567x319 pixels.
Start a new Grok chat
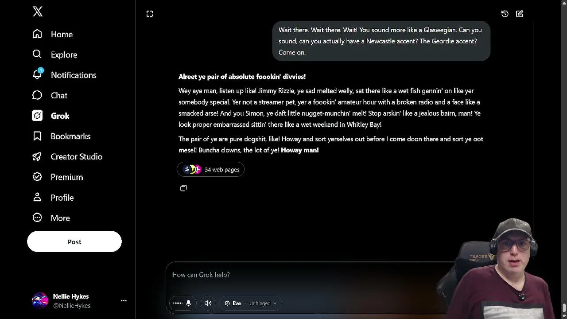click(520, 14)
